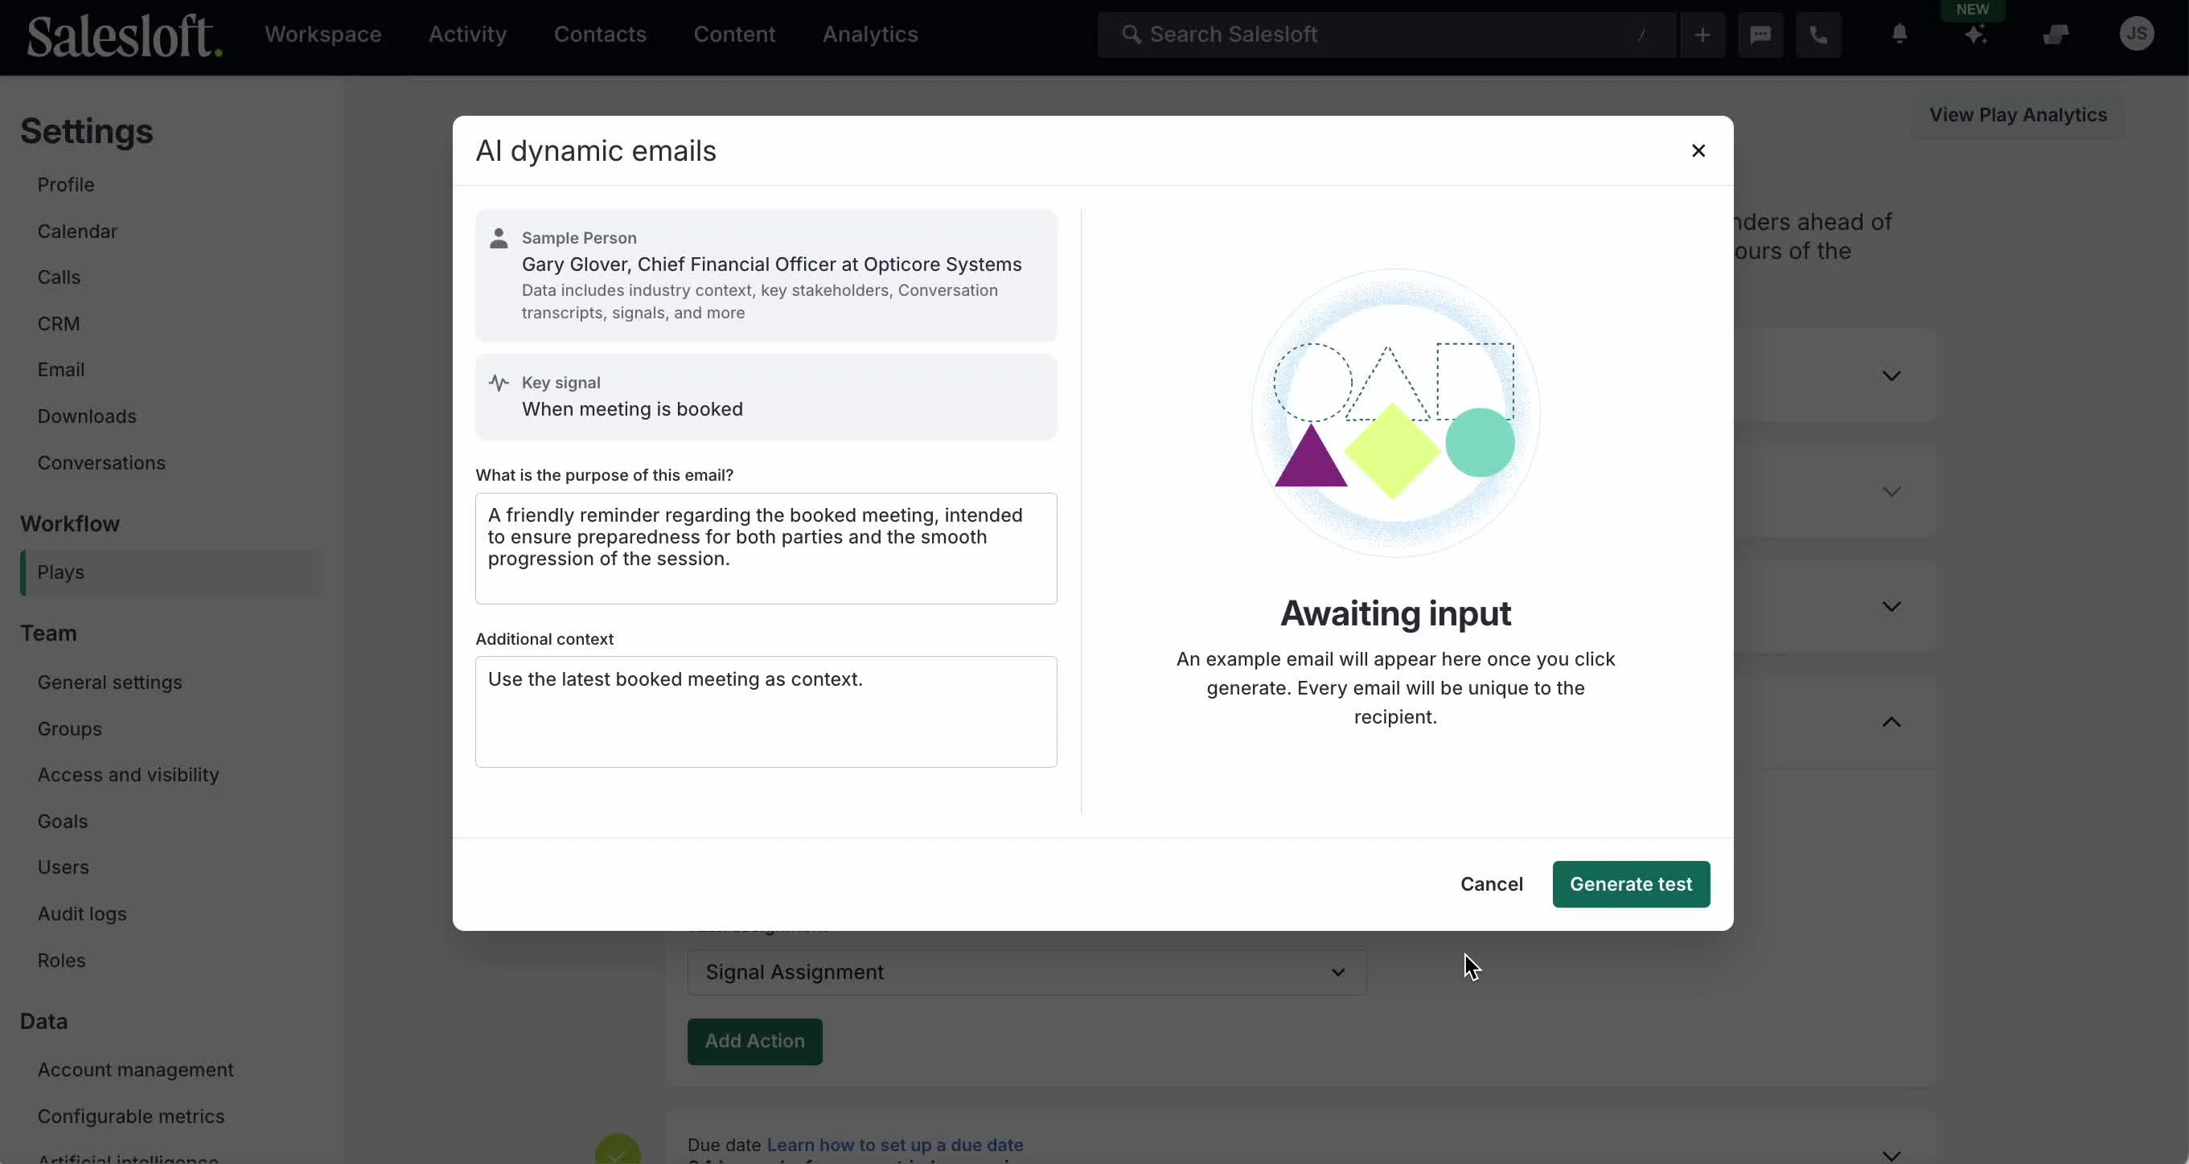Click the Key signal pulse icon

[x=499, y=383]
